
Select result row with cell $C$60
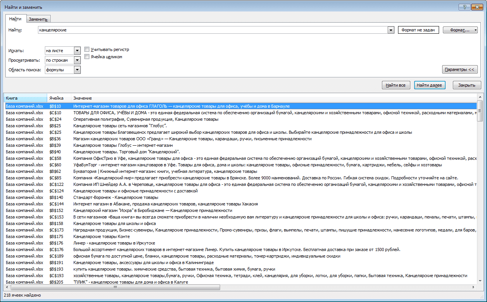(x=240, y=165)
